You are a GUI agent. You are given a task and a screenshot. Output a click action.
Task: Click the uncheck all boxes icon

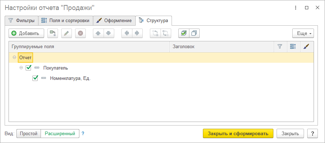(194, 33)
